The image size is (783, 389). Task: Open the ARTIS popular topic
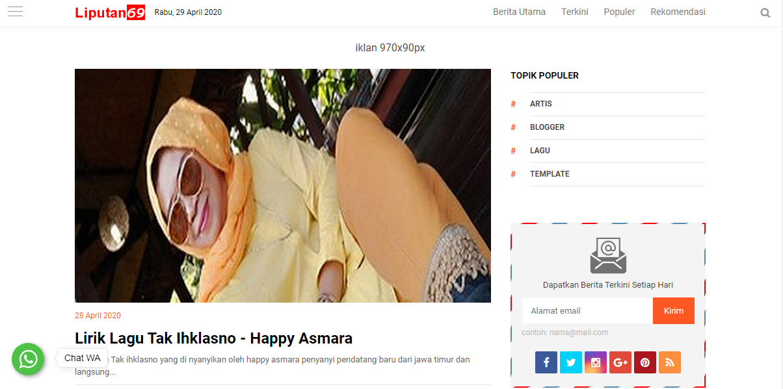541,104
